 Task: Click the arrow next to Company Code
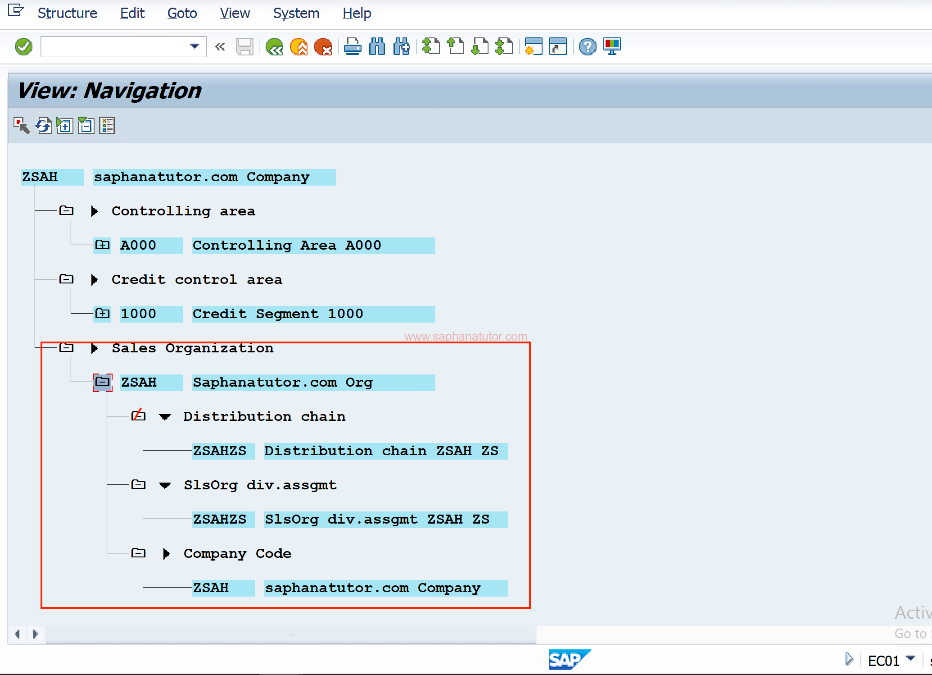click(x=166, y=553)
